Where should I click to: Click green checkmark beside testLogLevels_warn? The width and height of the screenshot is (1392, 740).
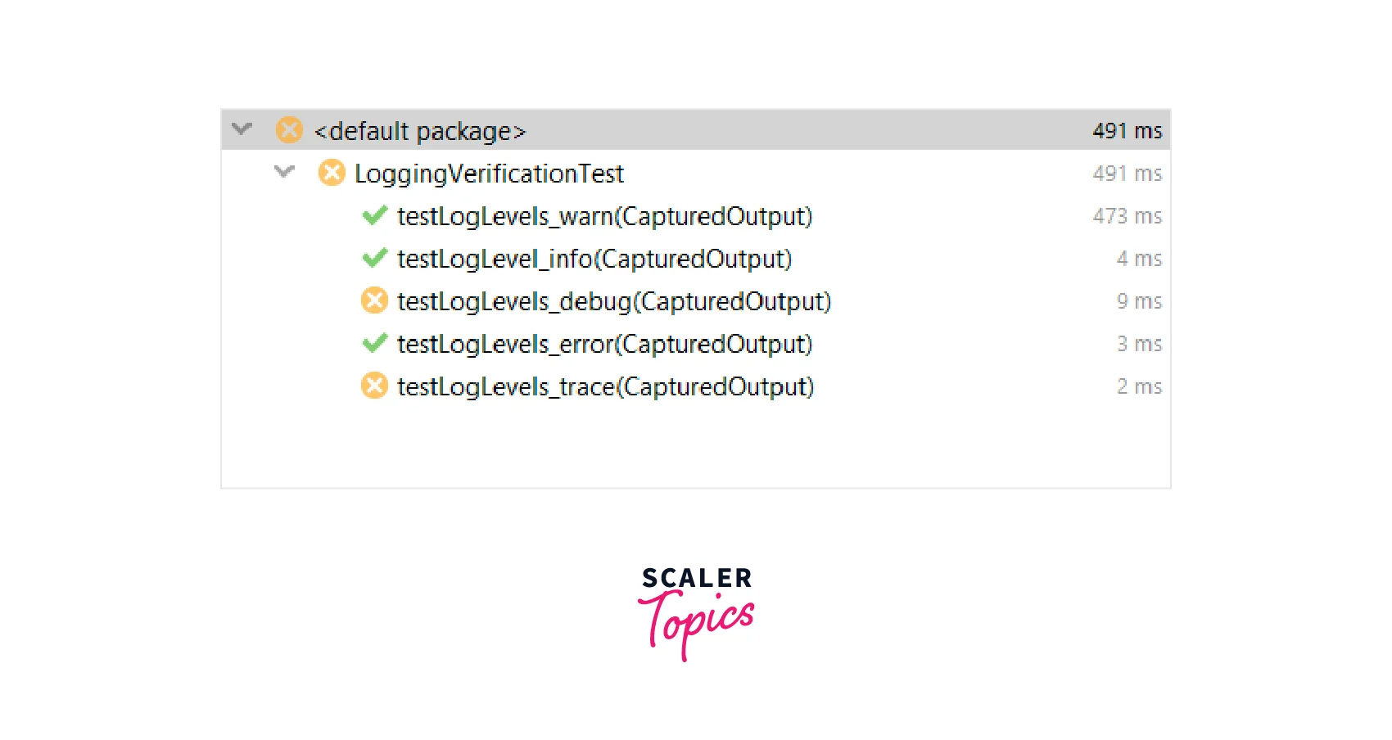click(x=374, y=216)
